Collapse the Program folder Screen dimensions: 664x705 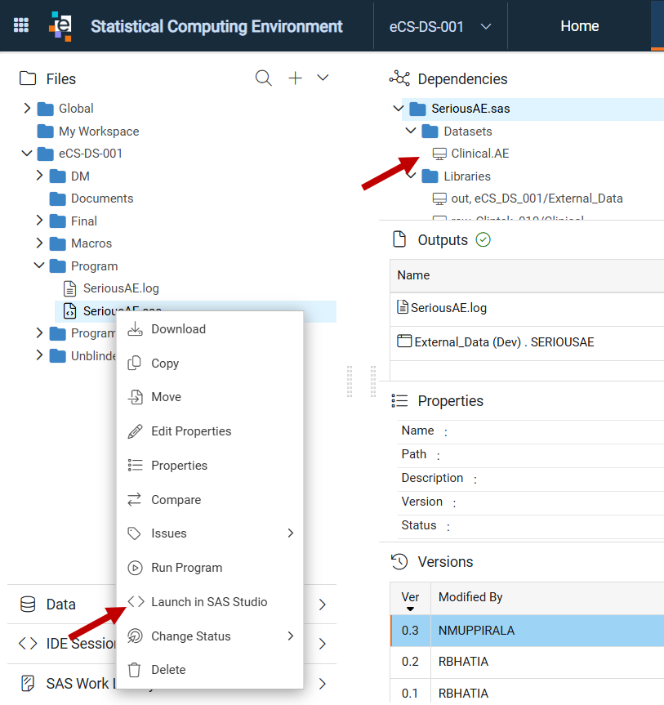click(39, 265)
